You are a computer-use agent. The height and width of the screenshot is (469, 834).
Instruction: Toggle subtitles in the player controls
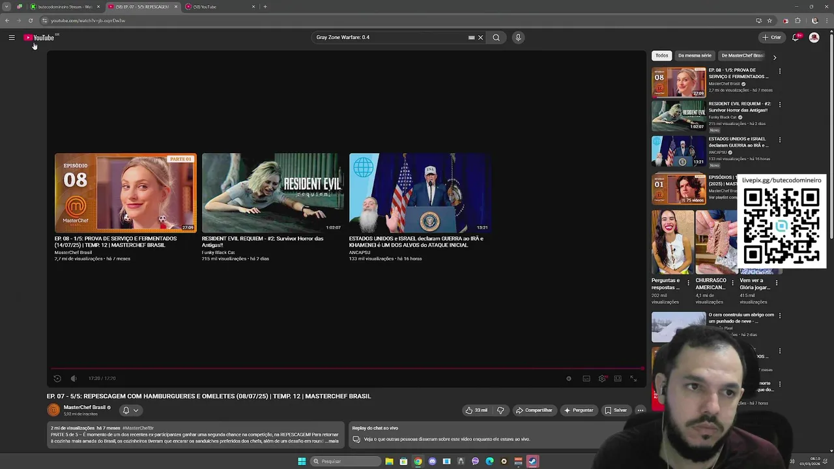coord(586,378)
